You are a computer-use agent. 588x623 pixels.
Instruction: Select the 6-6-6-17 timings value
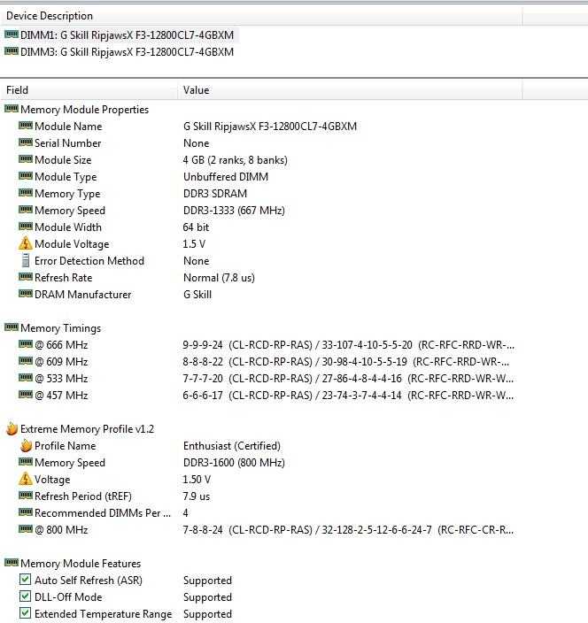point(348,396)
